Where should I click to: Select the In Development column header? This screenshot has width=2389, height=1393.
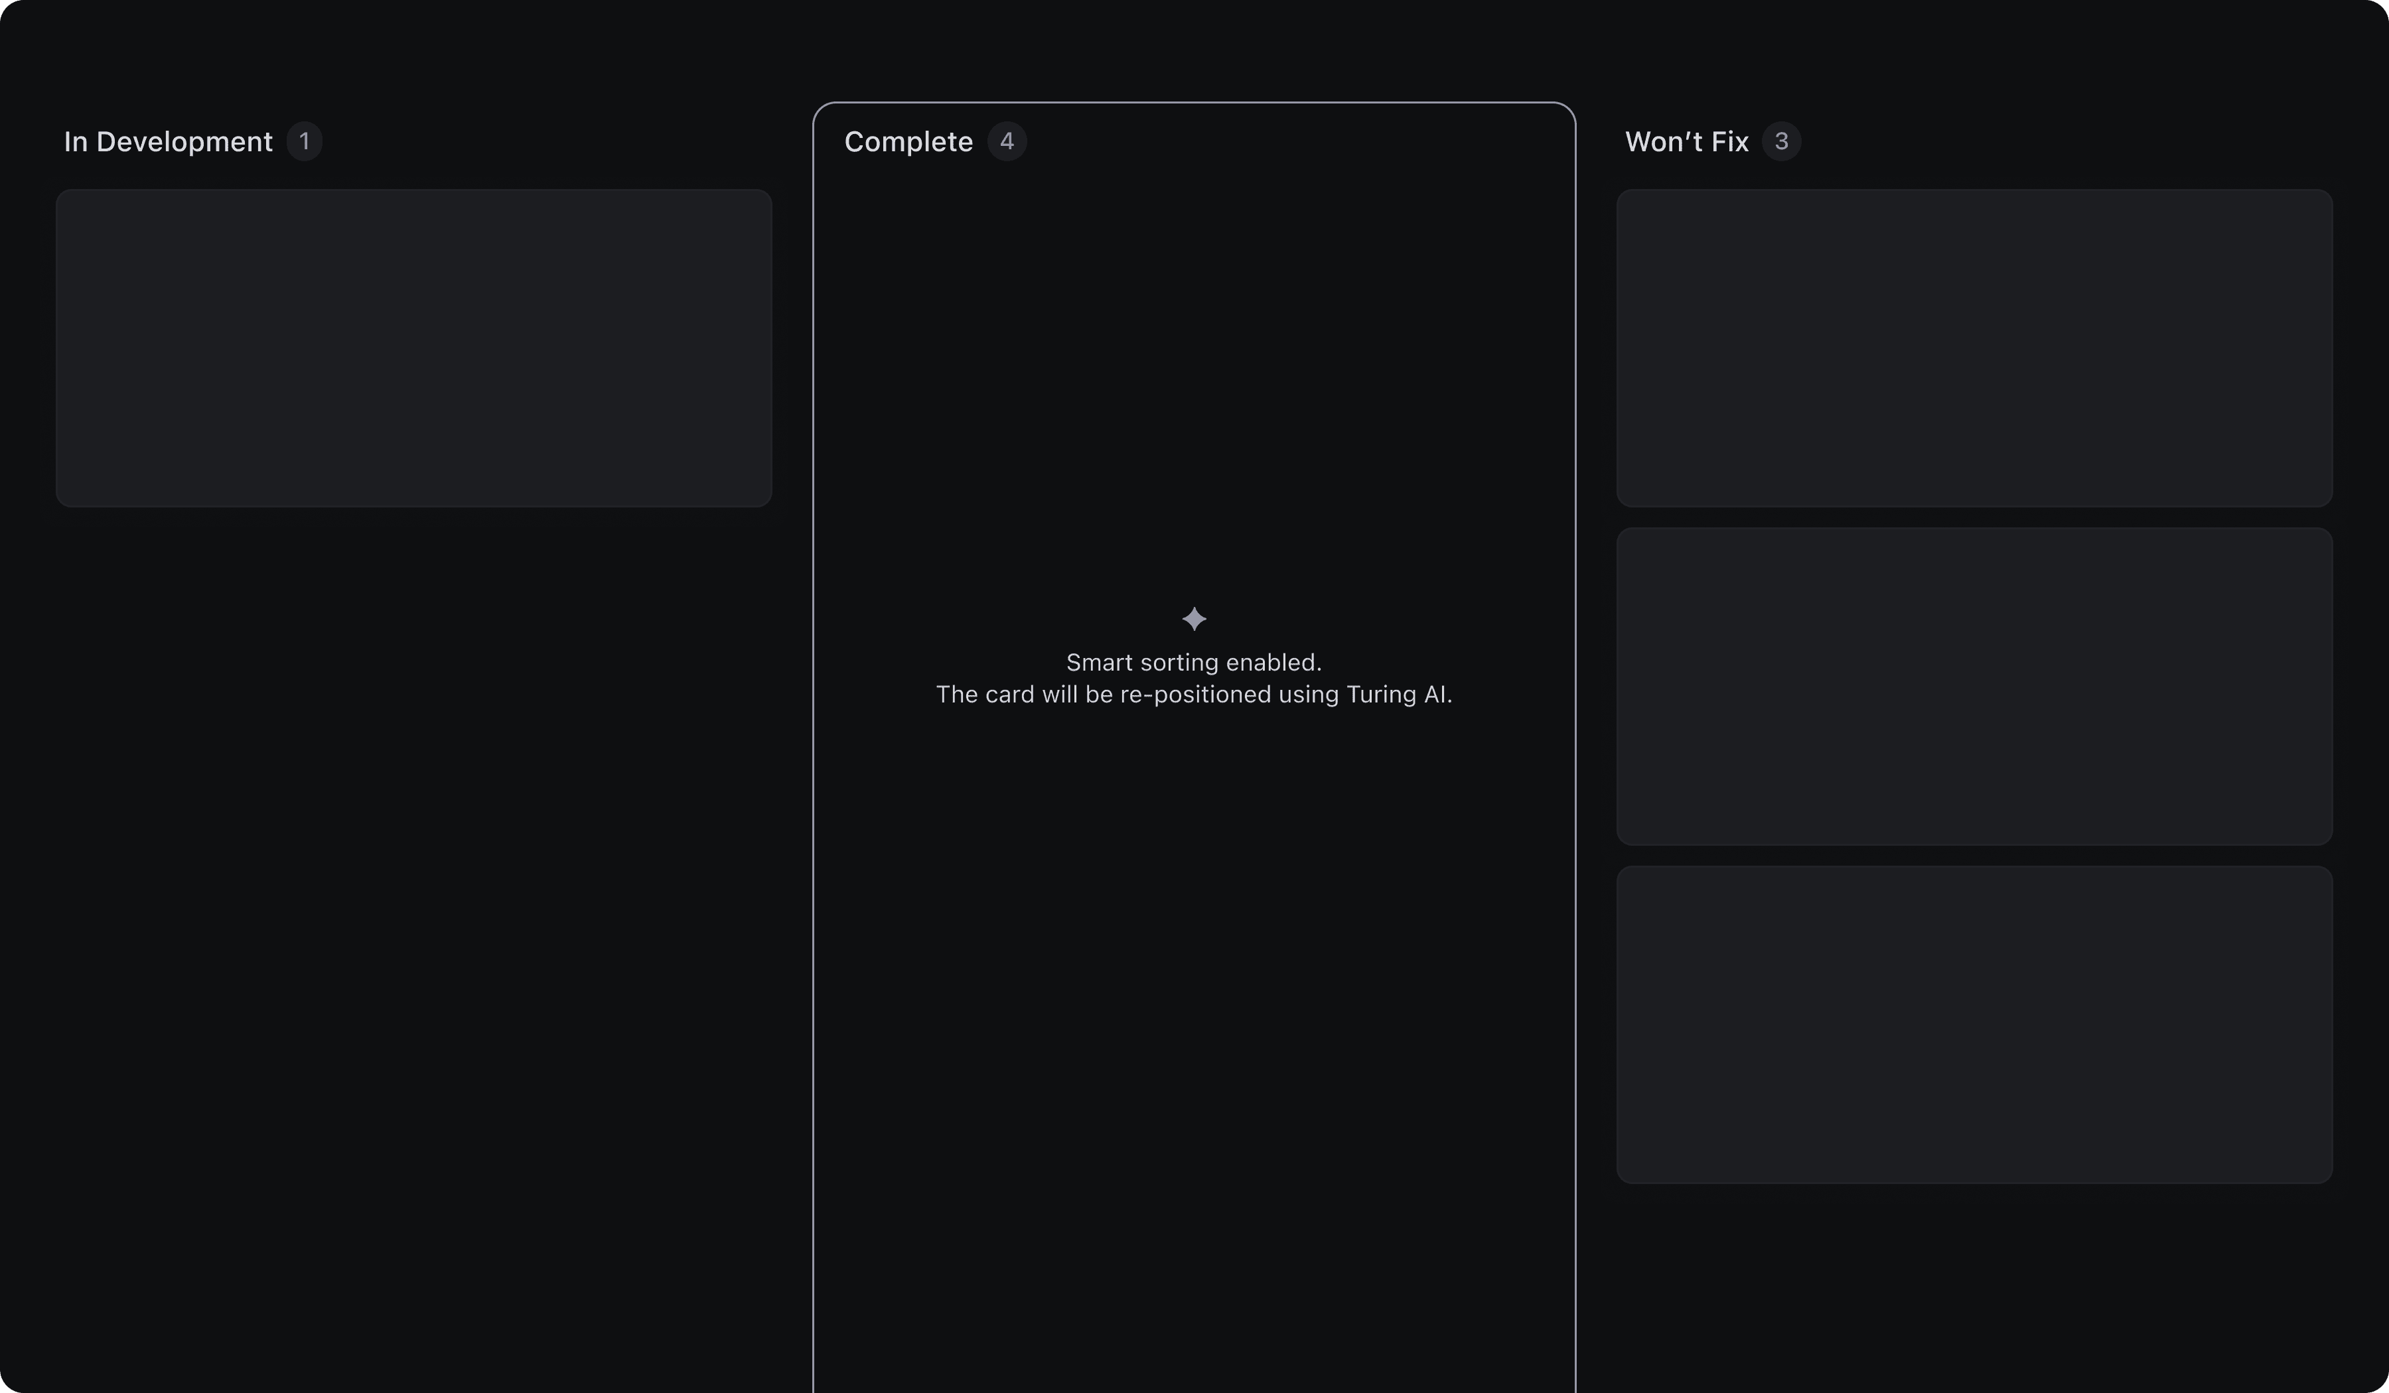coord(168,141)
